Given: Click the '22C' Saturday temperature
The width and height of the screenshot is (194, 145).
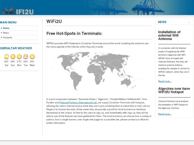Looking at the screenshot, I should [6, 61].
